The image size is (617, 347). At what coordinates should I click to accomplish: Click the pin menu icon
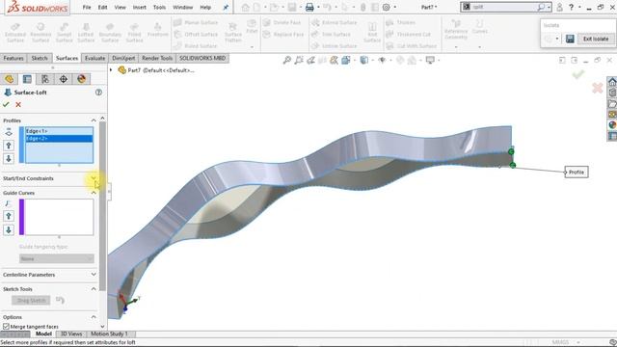pos(226,7)
